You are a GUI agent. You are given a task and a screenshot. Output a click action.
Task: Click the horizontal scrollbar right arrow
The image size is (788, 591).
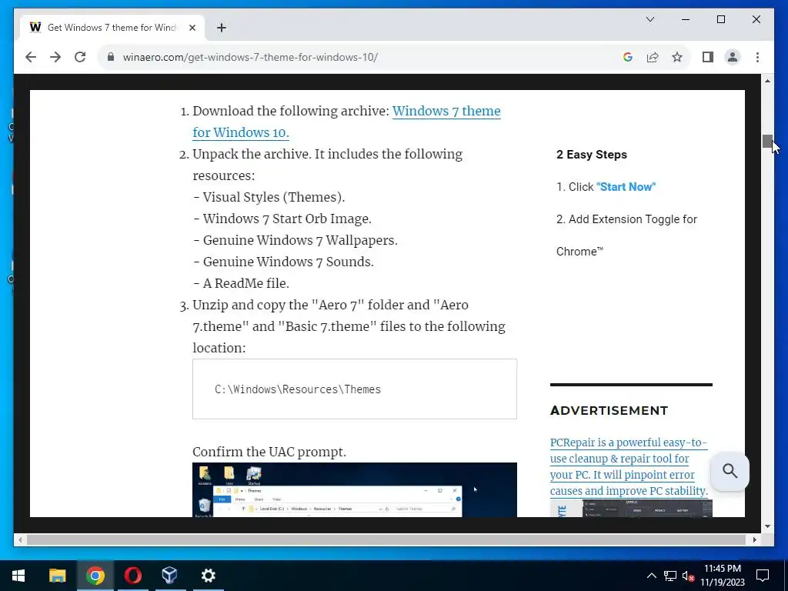pos(755,539)
